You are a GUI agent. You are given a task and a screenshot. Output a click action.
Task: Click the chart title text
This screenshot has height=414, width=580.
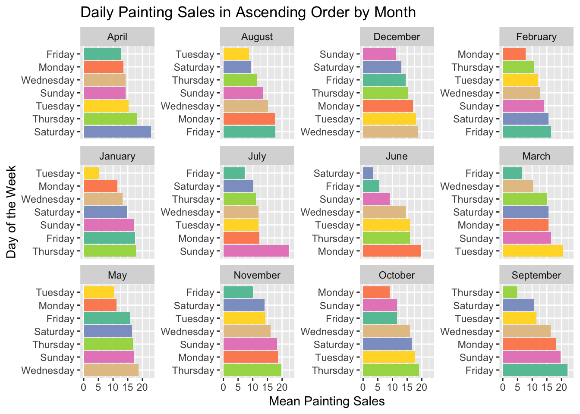[248, 12]
